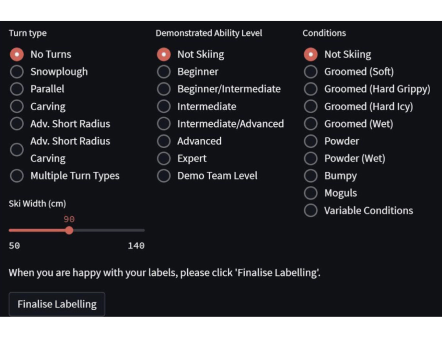Choose Beginner/Intermediate ability level
442x338 pixels.
[164, 89]
